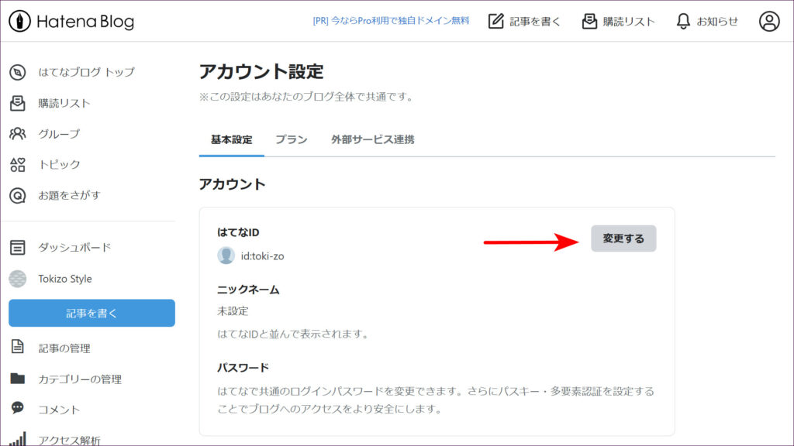Open アクセス解析 chart icon
This screenshot has width=794, height=446.
[18, 438]
